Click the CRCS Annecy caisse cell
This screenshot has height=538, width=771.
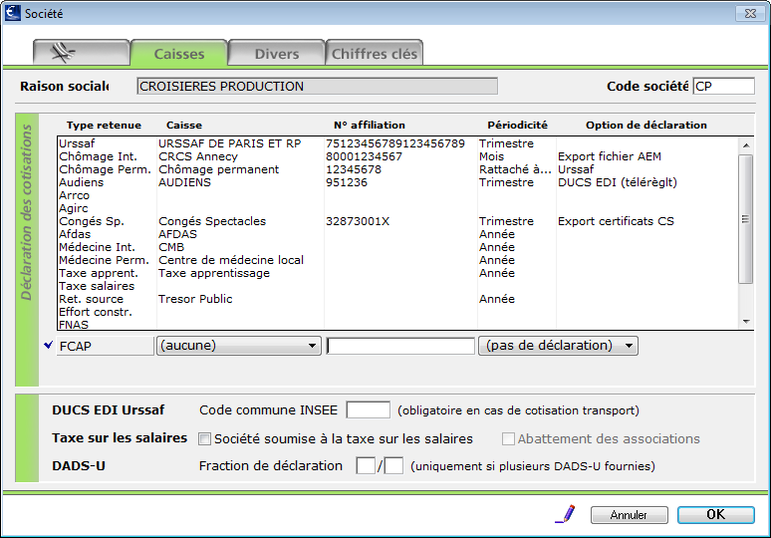point(198,156)
